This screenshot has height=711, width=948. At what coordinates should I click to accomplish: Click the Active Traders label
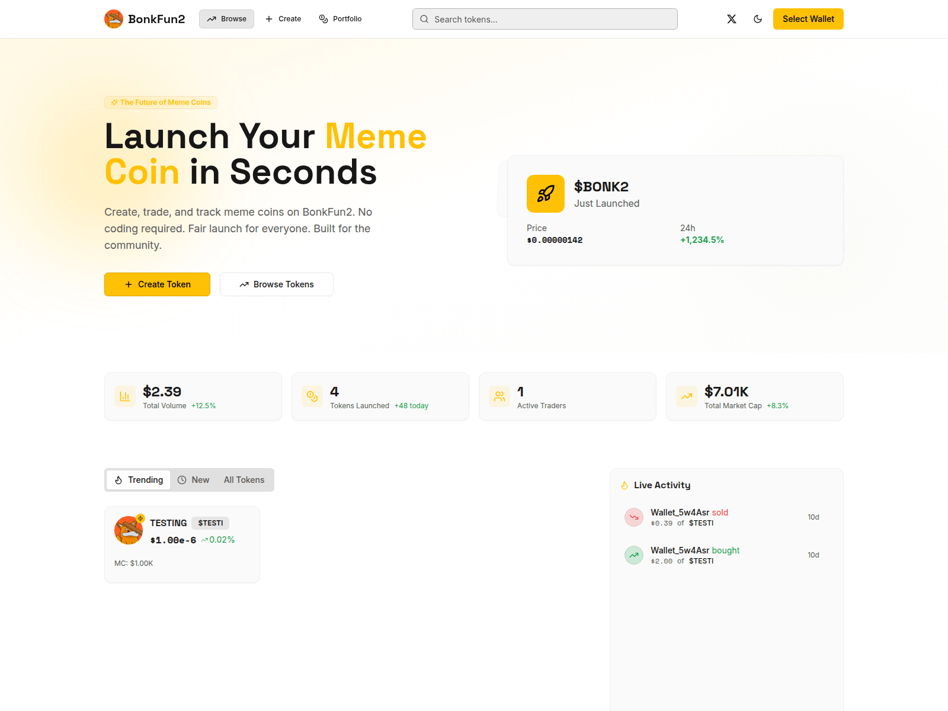[542, 406]
